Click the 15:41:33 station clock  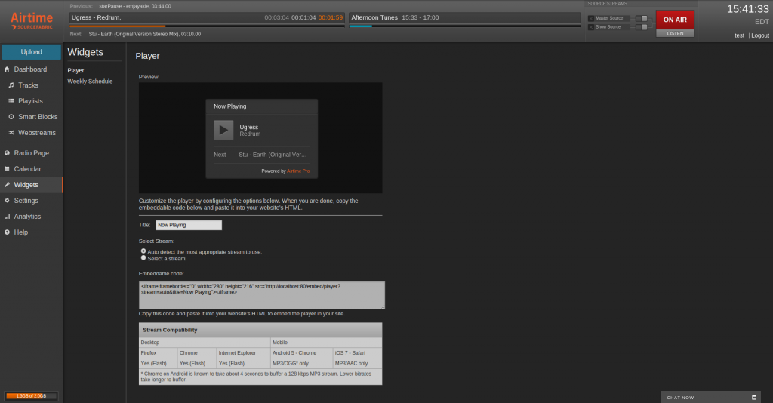748,9
